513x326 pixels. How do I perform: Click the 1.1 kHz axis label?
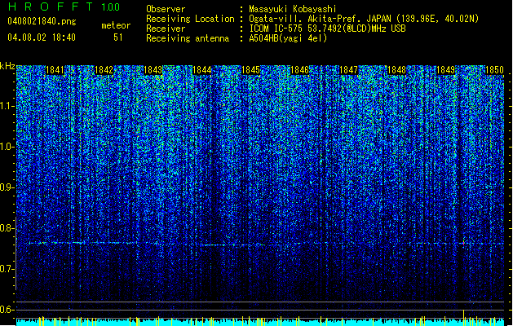pyautogui.click(x=7, y=106)
